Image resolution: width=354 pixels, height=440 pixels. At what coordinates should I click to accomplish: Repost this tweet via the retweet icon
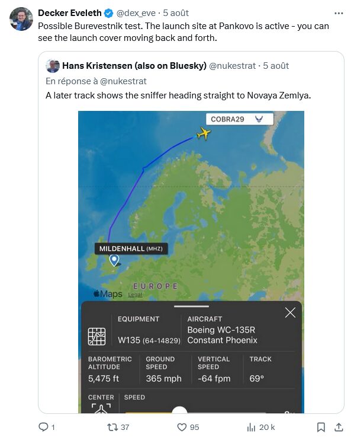[x=112, y=427]
